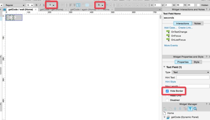Collapse the getCode (Dynamic Panel) tree node

[x=164, y=117]
